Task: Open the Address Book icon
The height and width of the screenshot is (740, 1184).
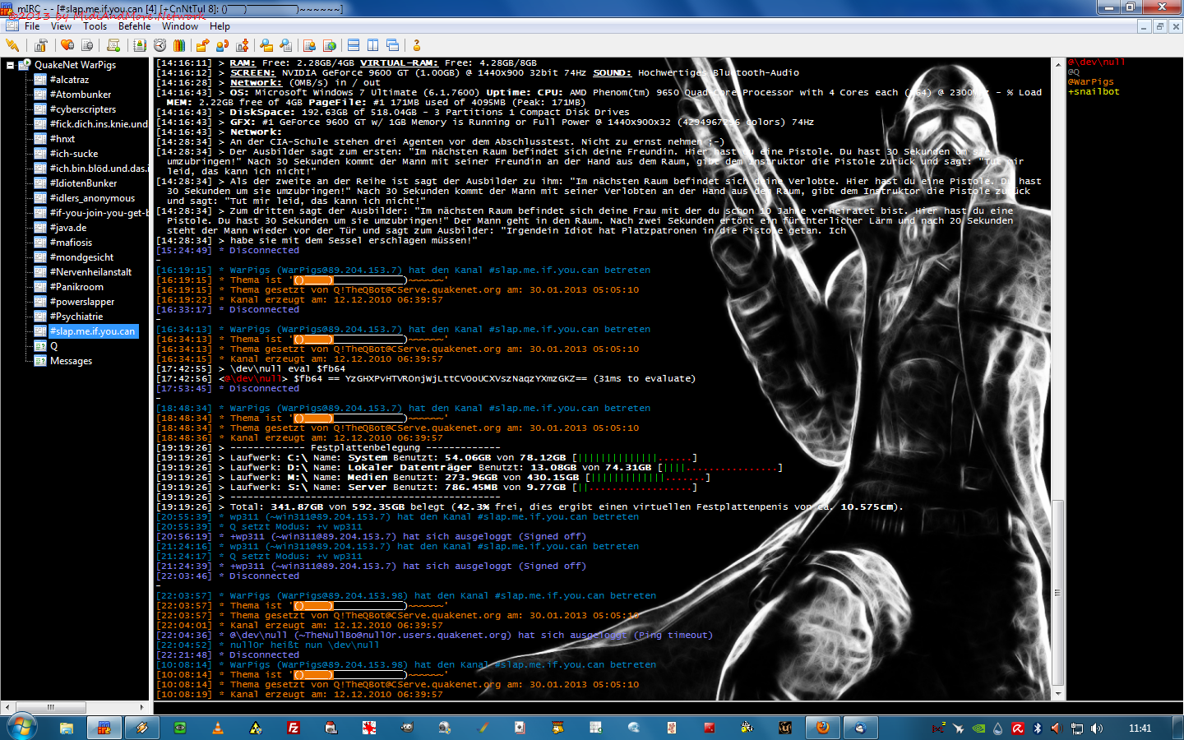Action: click(140, 45)
